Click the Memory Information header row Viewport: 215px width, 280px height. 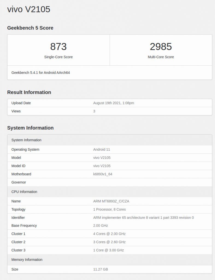(x=110, y=260)
